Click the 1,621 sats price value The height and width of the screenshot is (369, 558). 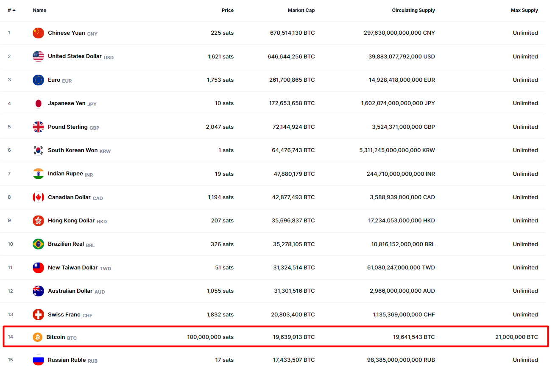220,56
